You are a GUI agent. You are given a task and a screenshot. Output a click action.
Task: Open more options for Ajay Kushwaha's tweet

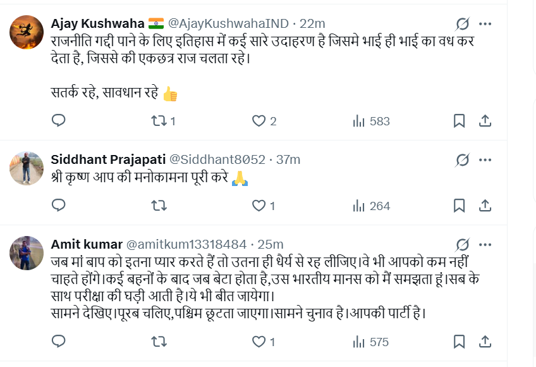click(x=485, y=24)
